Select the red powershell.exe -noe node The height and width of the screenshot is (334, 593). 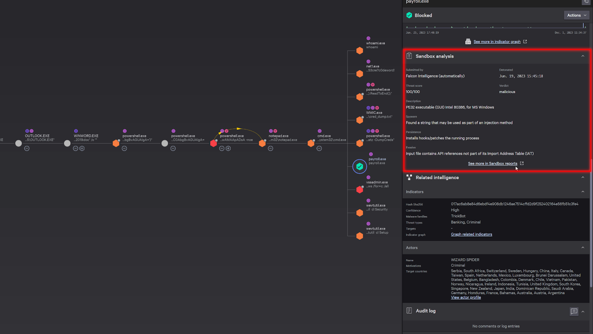[213, 143]
